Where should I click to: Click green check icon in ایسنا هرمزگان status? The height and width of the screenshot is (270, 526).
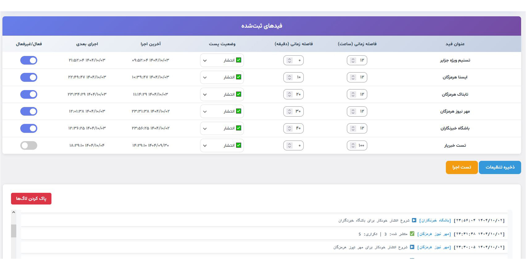[239, 77]
